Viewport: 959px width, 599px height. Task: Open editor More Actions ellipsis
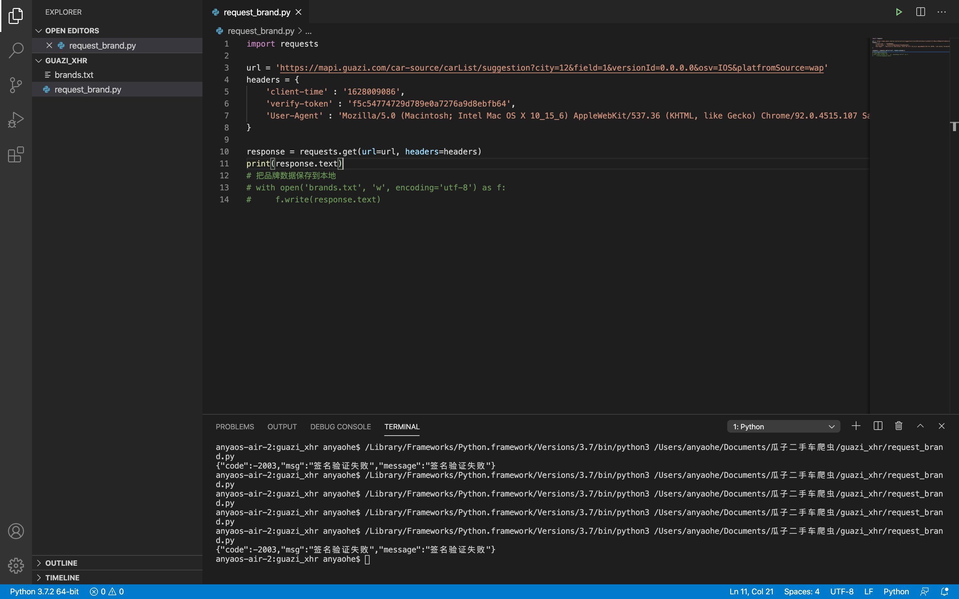coord(942,12)
